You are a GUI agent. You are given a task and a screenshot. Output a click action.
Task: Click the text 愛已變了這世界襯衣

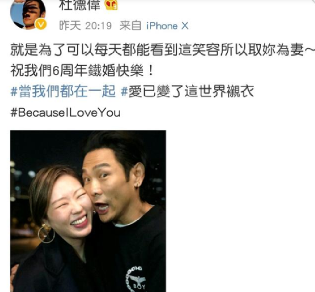(x=191, y=91)
